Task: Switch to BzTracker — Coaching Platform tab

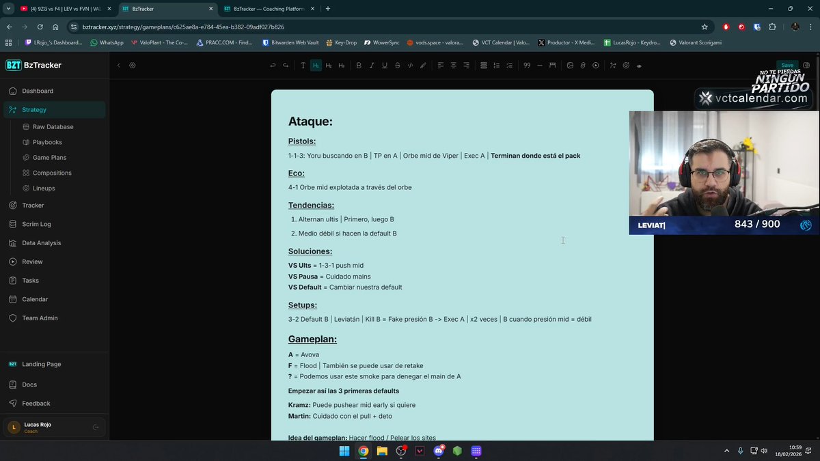Action: point(269,9)
